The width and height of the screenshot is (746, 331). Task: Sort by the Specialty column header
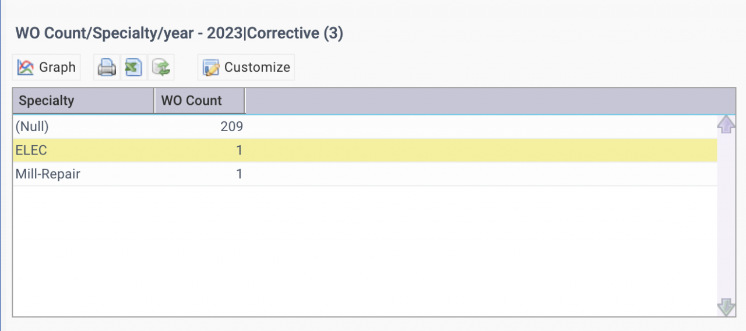pos(83,101)
